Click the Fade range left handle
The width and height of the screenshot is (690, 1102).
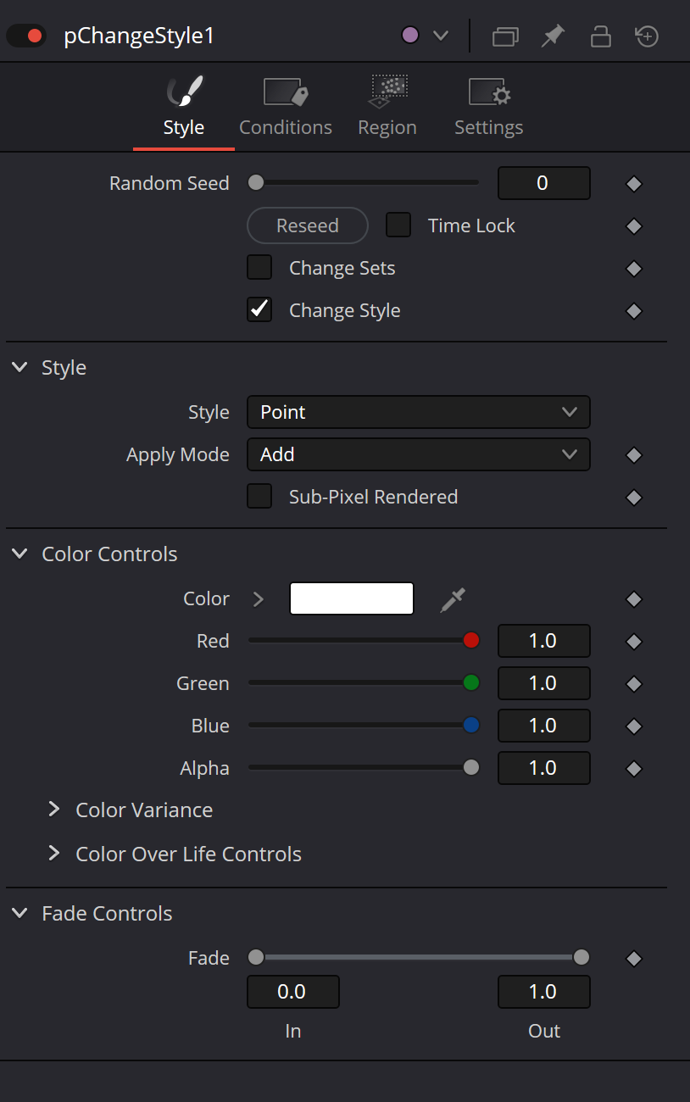tap(256, 957)
